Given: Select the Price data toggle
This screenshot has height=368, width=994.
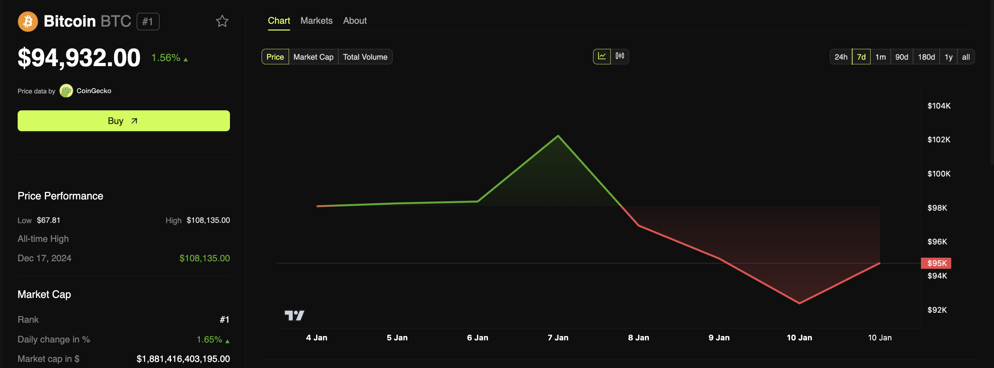Looking at the screenshot, I should (x=275, y=57).
